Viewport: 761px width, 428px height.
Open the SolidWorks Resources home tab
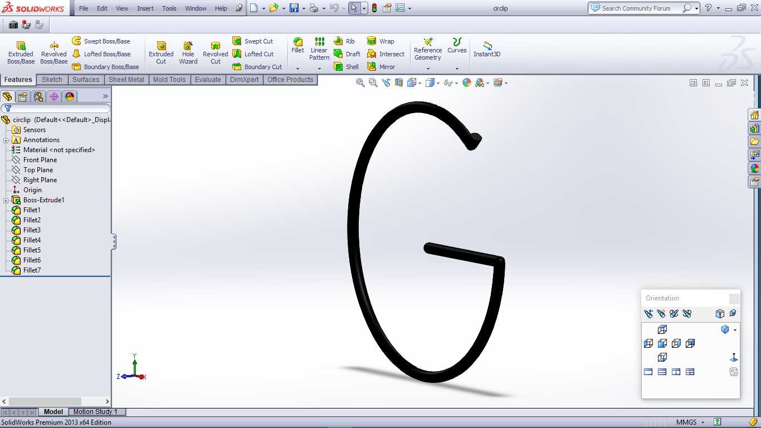click(x=755, y=115)
